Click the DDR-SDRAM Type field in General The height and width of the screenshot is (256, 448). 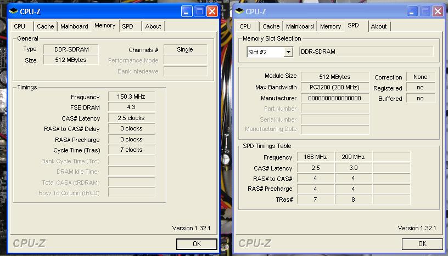(71, 49)
